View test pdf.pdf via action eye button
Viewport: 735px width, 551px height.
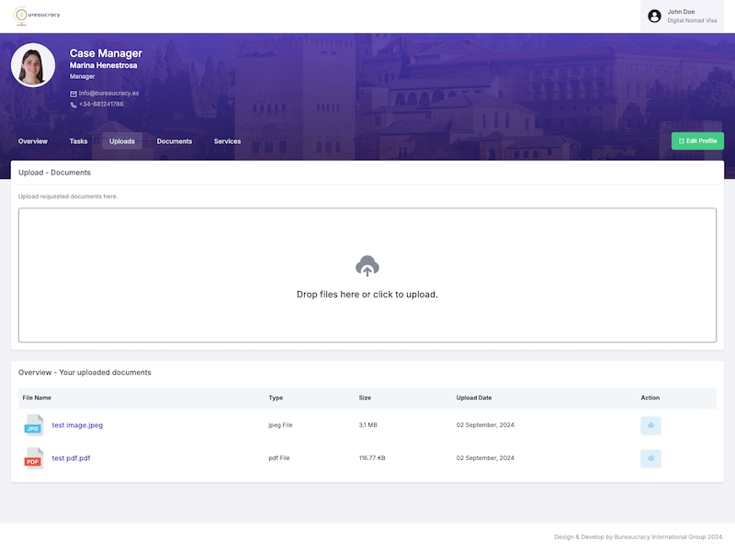click(x=650, y=458)
